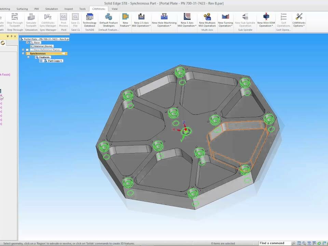Viewport: 328px width, 246px height.
Task: Pin the left docking panel
Action: click(11, 36)
